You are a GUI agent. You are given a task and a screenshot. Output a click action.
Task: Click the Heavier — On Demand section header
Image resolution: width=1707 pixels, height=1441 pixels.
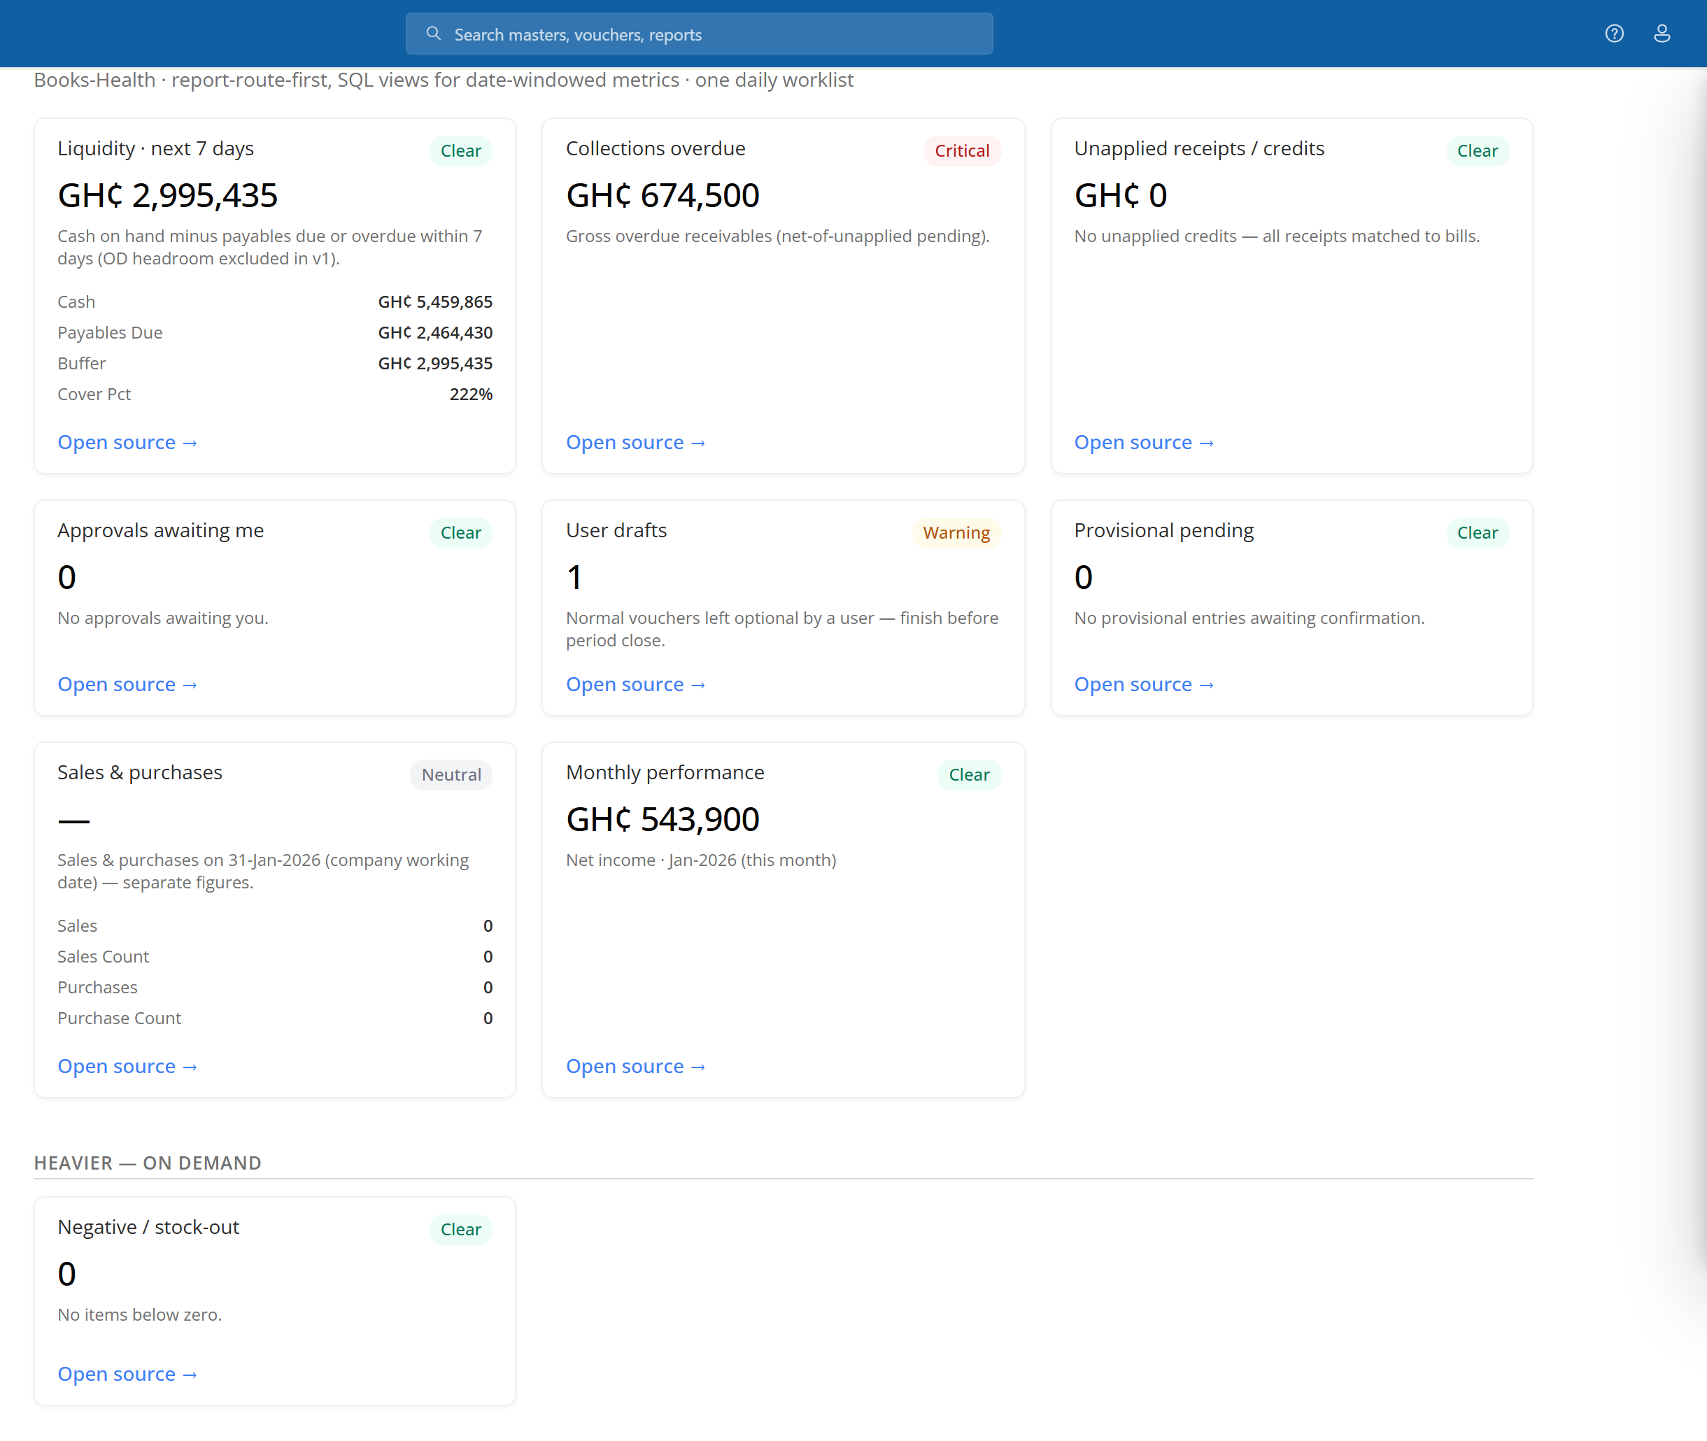click(148, 1163)
